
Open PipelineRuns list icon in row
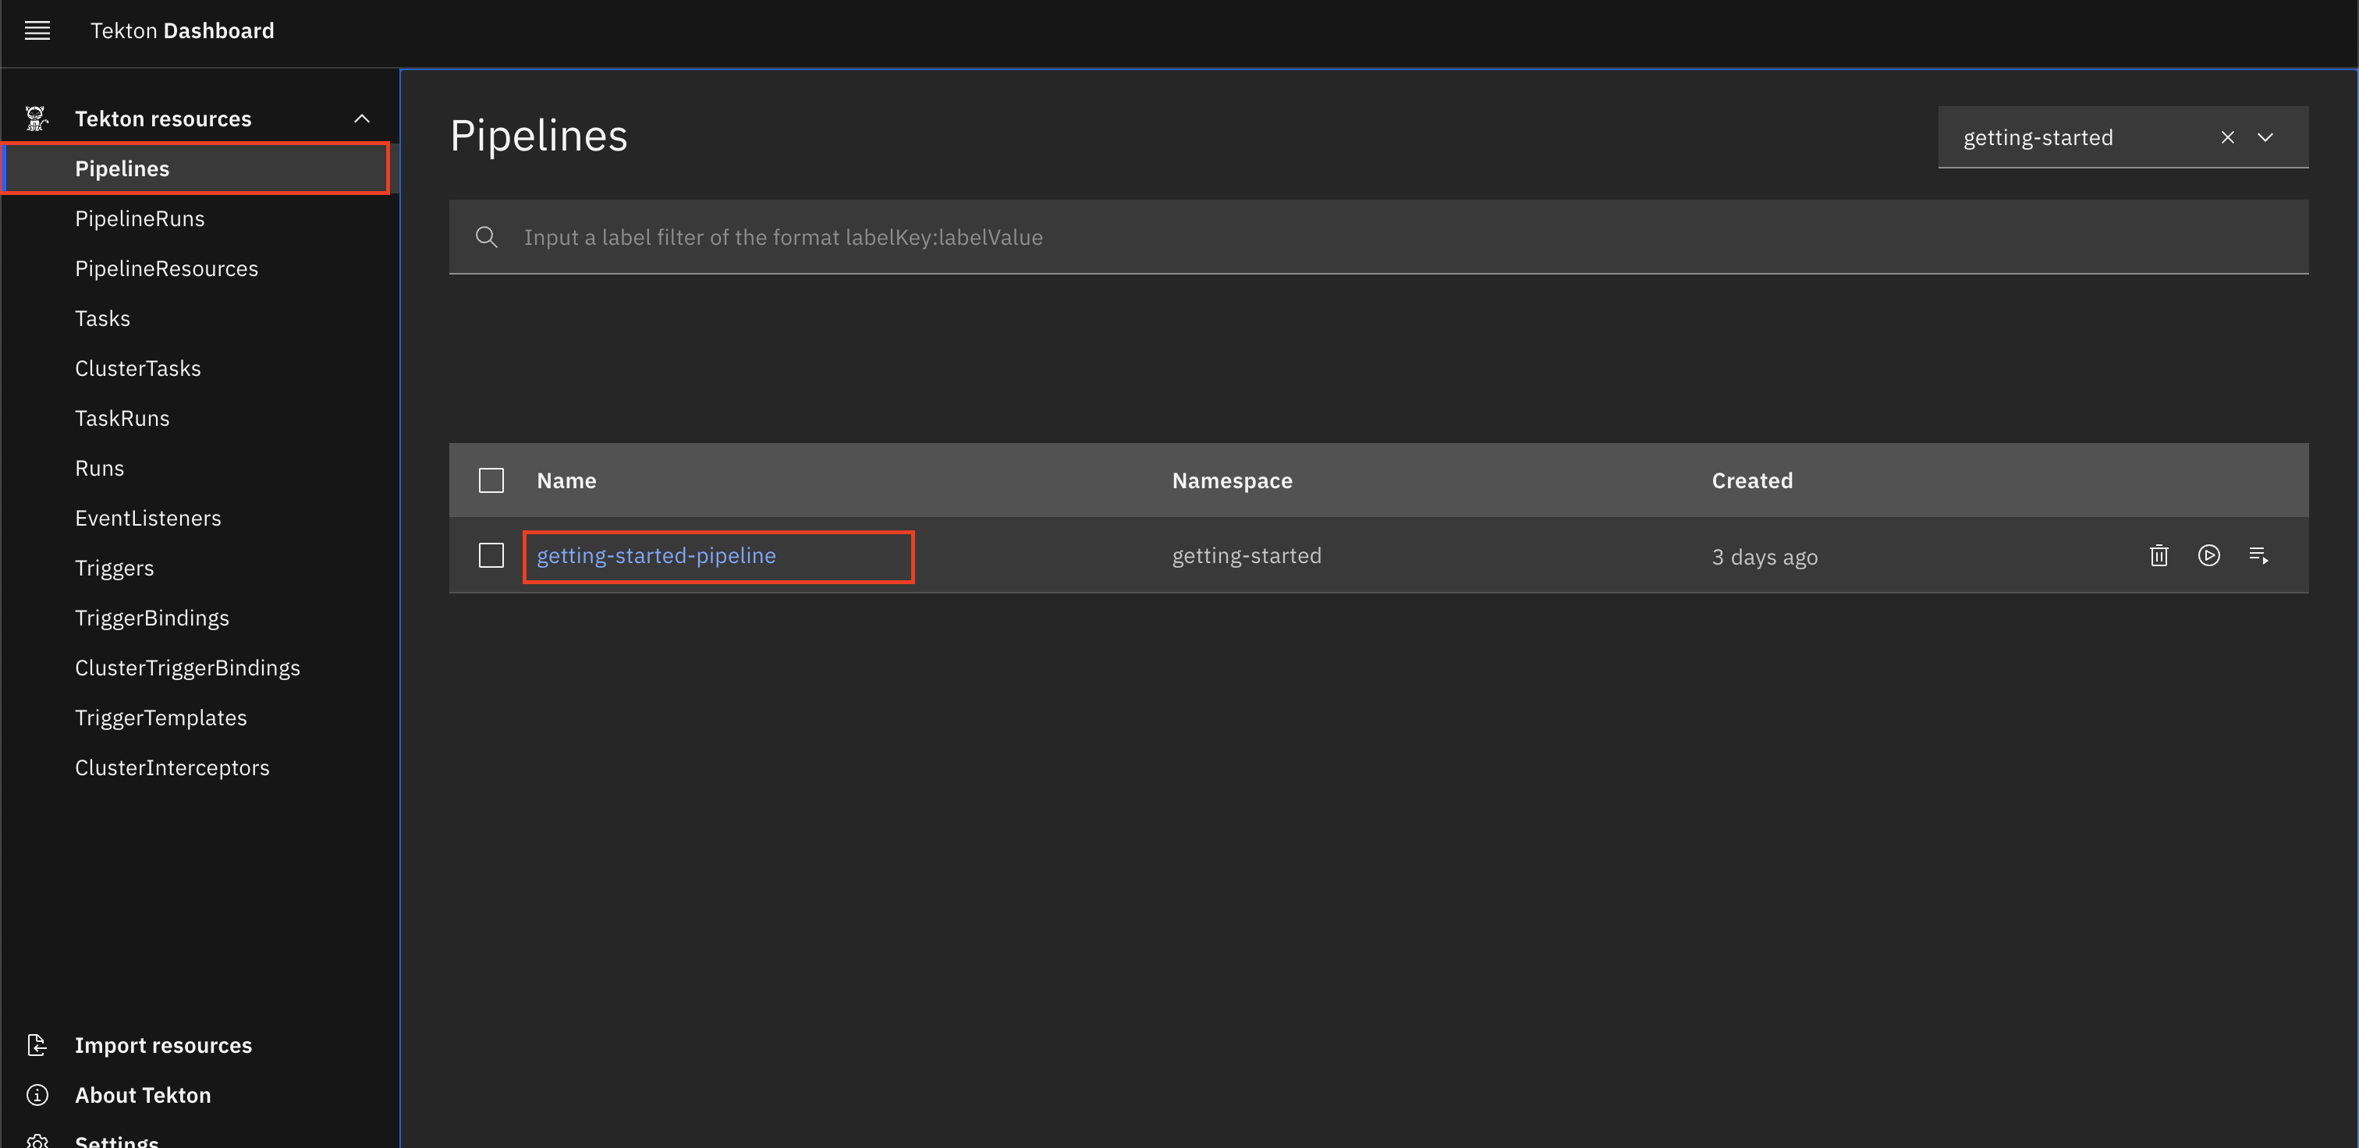pos(2258,555)
